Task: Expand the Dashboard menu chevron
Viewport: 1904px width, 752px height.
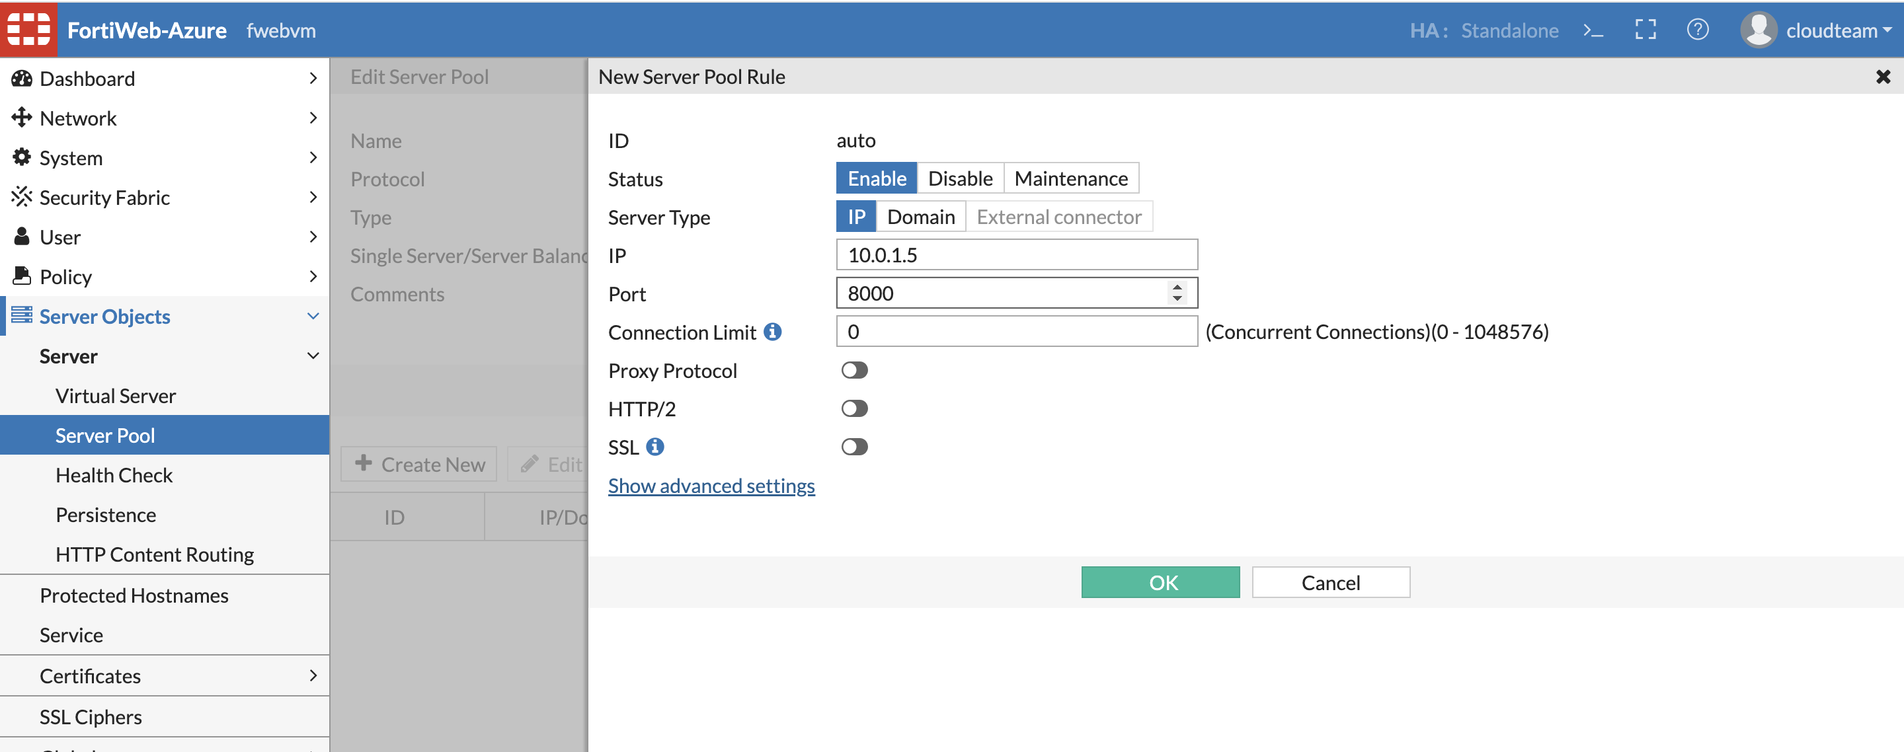Action: 313,78
